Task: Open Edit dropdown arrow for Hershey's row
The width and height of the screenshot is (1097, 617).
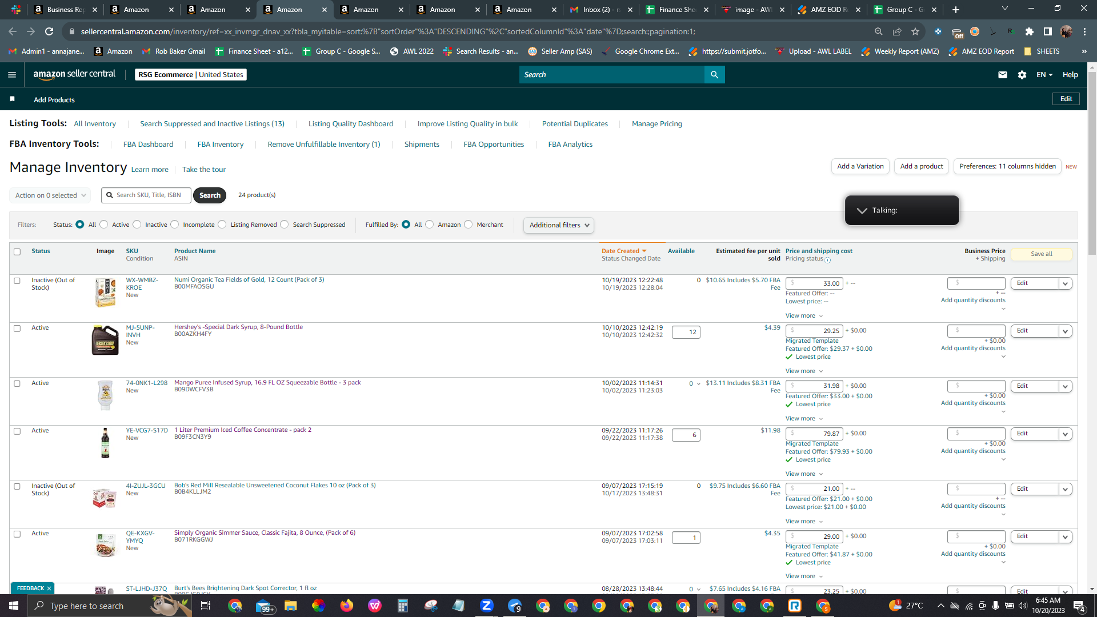Action: (1065, 331)
